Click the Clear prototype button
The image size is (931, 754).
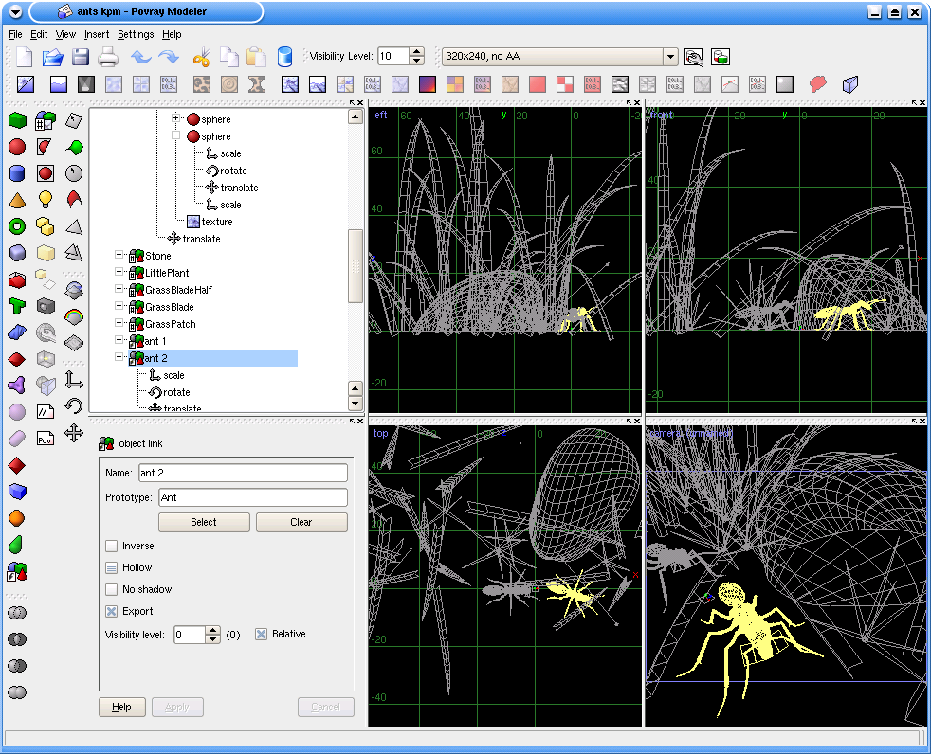tap(301, 522)
